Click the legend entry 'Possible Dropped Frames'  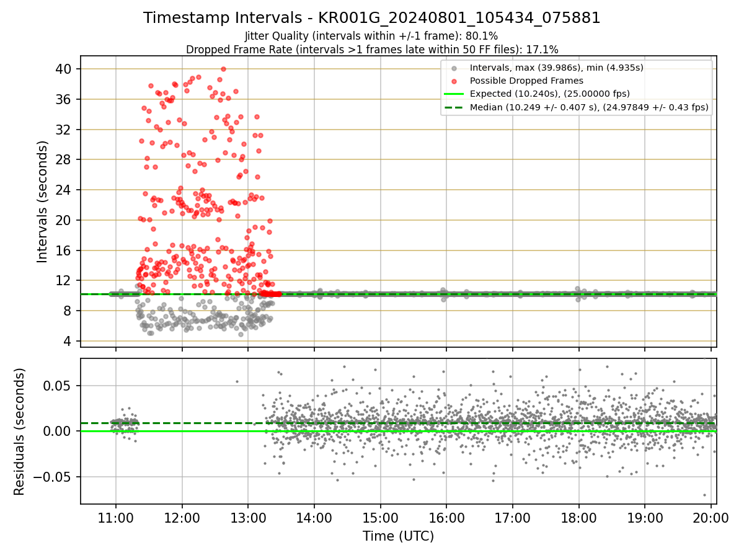(x=526, y=81)
